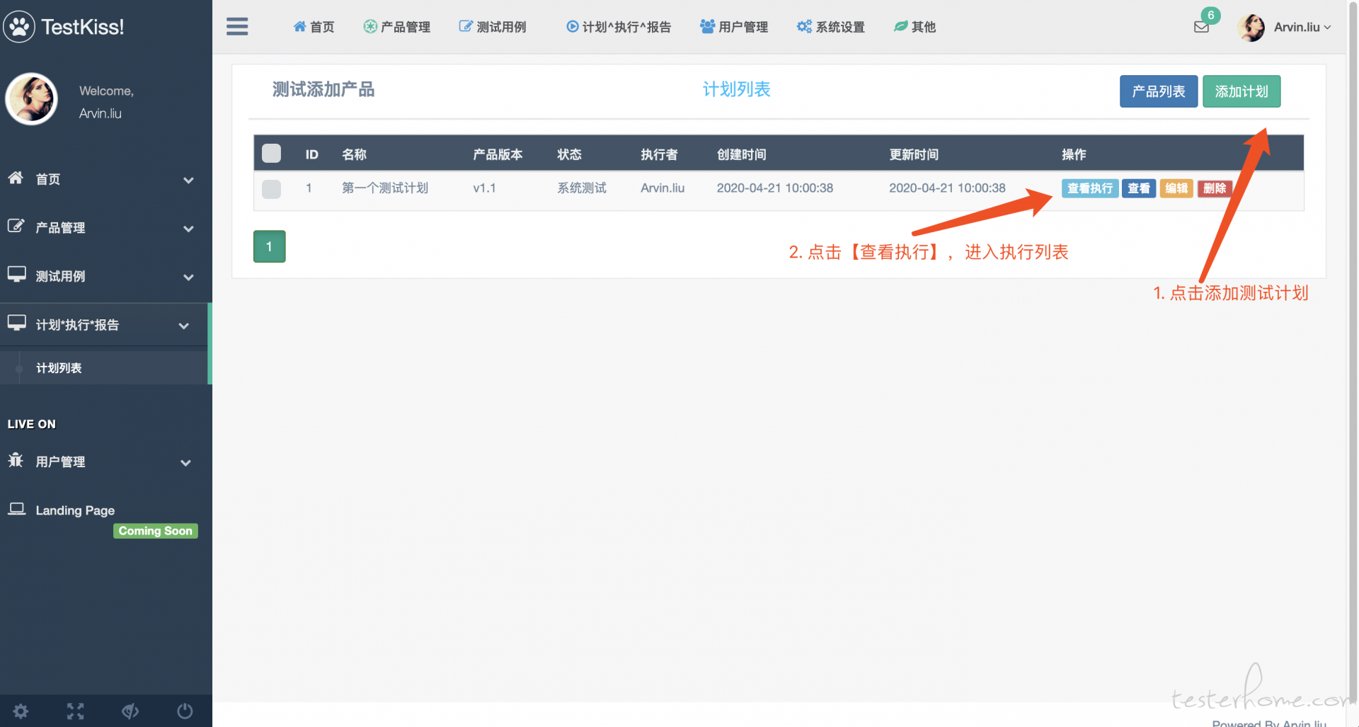Open the Arvin.liu user dropdown
The width and height of the screenshot is (1359, 727).
[1302, 27]
